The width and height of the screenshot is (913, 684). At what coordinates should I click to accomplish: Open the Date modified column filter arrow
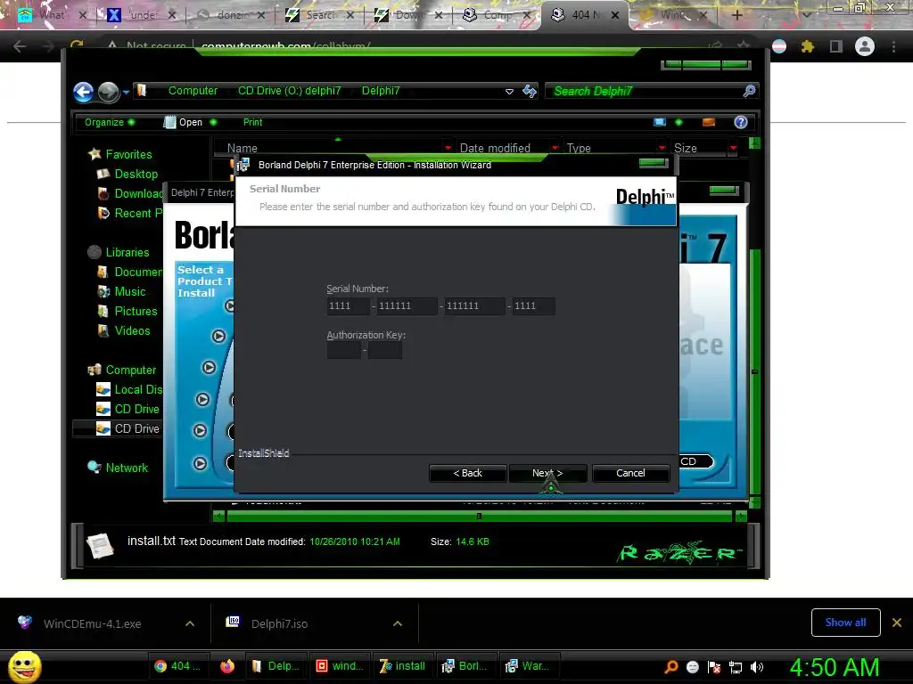pyautogui.click(x=555, y=148)
